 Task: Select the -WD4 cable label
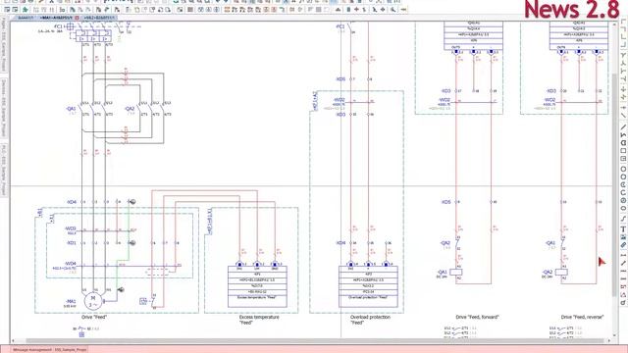[x=71, y=264]
